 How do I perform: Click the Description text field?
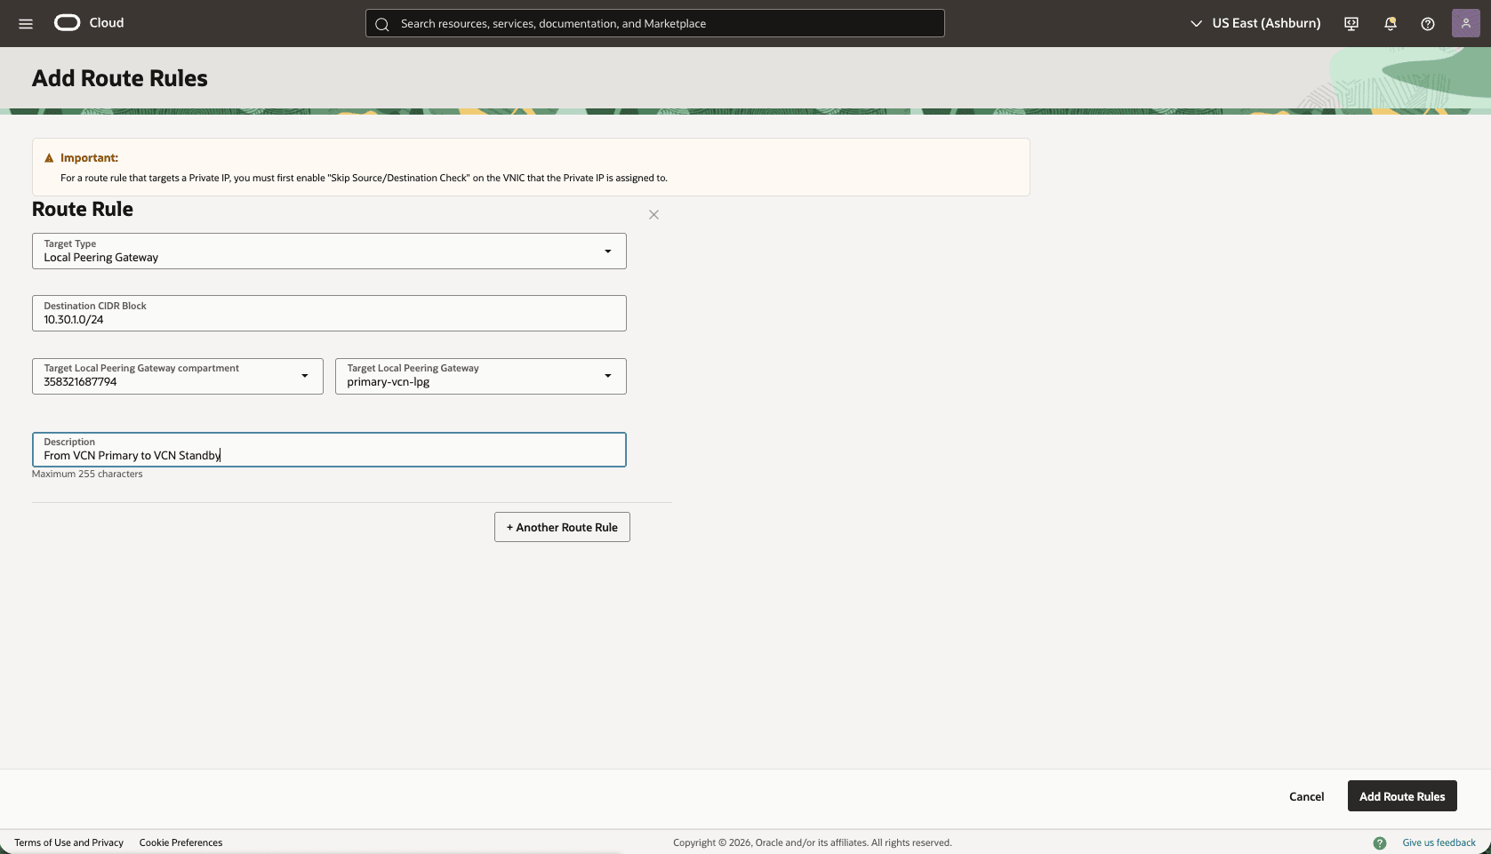pos(328,450)
